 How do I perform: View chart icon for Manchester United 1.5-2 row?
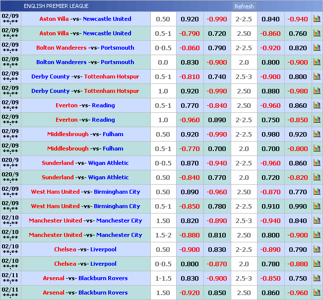coord(317,235)
